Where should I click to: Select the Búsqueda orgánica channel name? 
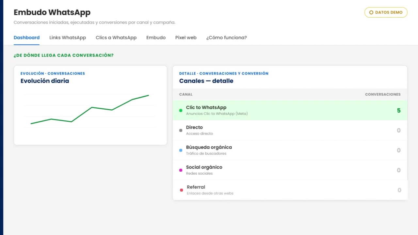pos(209,147)
